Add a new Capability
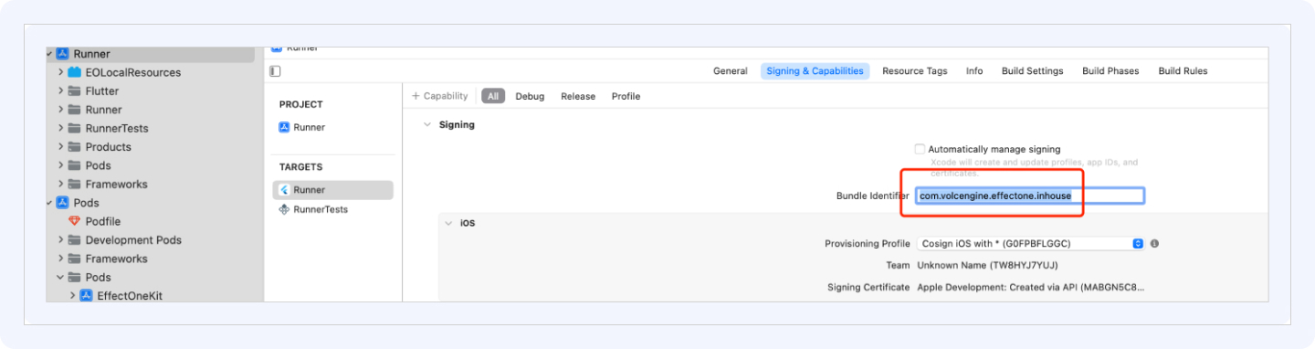 [x=439, y=96]
